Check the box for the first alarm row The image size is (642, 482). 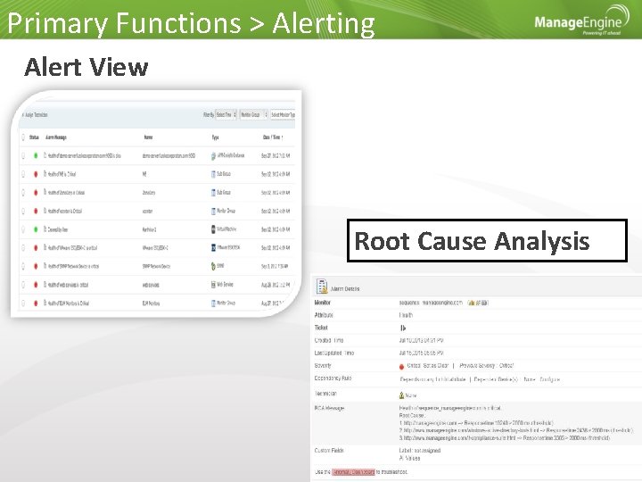click(23, 155)
